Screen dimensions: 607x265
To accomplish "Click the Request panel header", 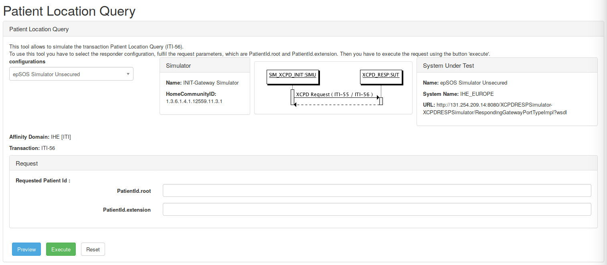I will (x=303, y=164).
